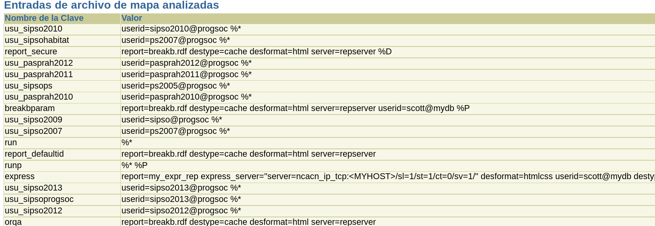The width and height of the screenshot is (655, 226).
Task: Select the report_defaultid key cell
Action: 34,154
